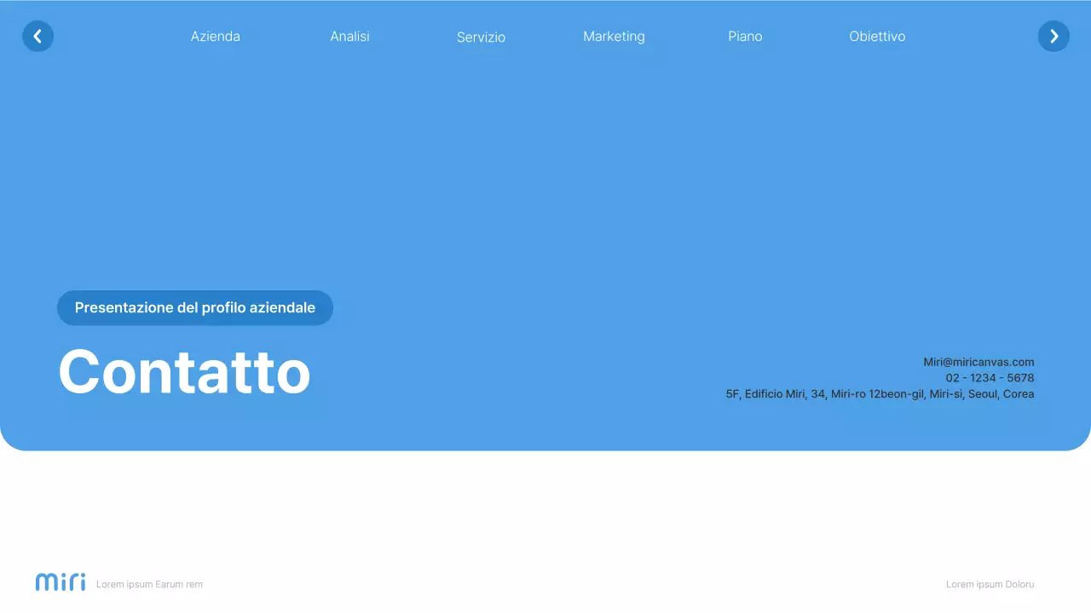Click the miri logo in the footer
Screen dimensions: 1091x613
click(x=60, y=581)
